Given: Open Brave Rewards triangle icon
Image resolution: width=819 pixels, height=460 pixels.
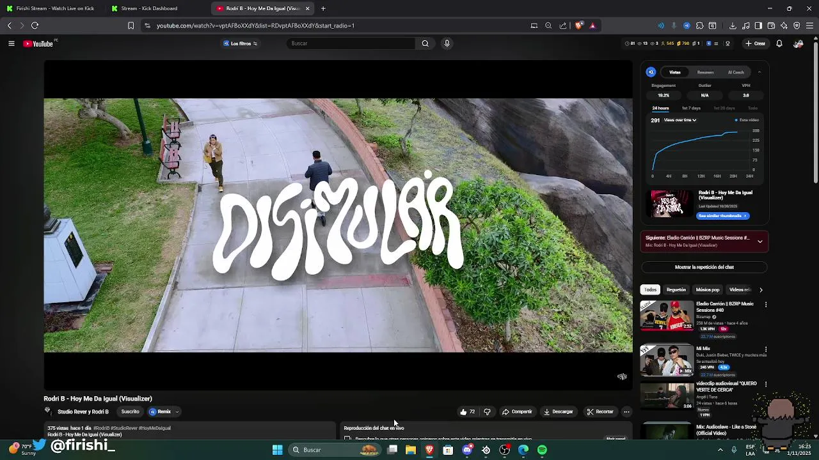Looking at the screenshot, I should coord(592,26).
